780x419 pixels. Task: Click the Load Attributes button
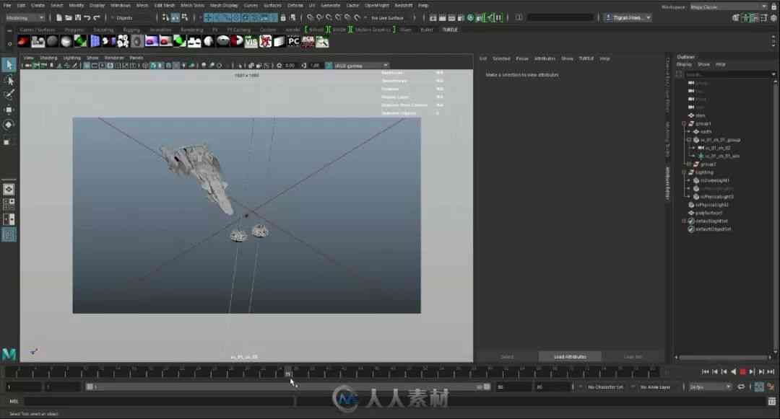(570, 356)
